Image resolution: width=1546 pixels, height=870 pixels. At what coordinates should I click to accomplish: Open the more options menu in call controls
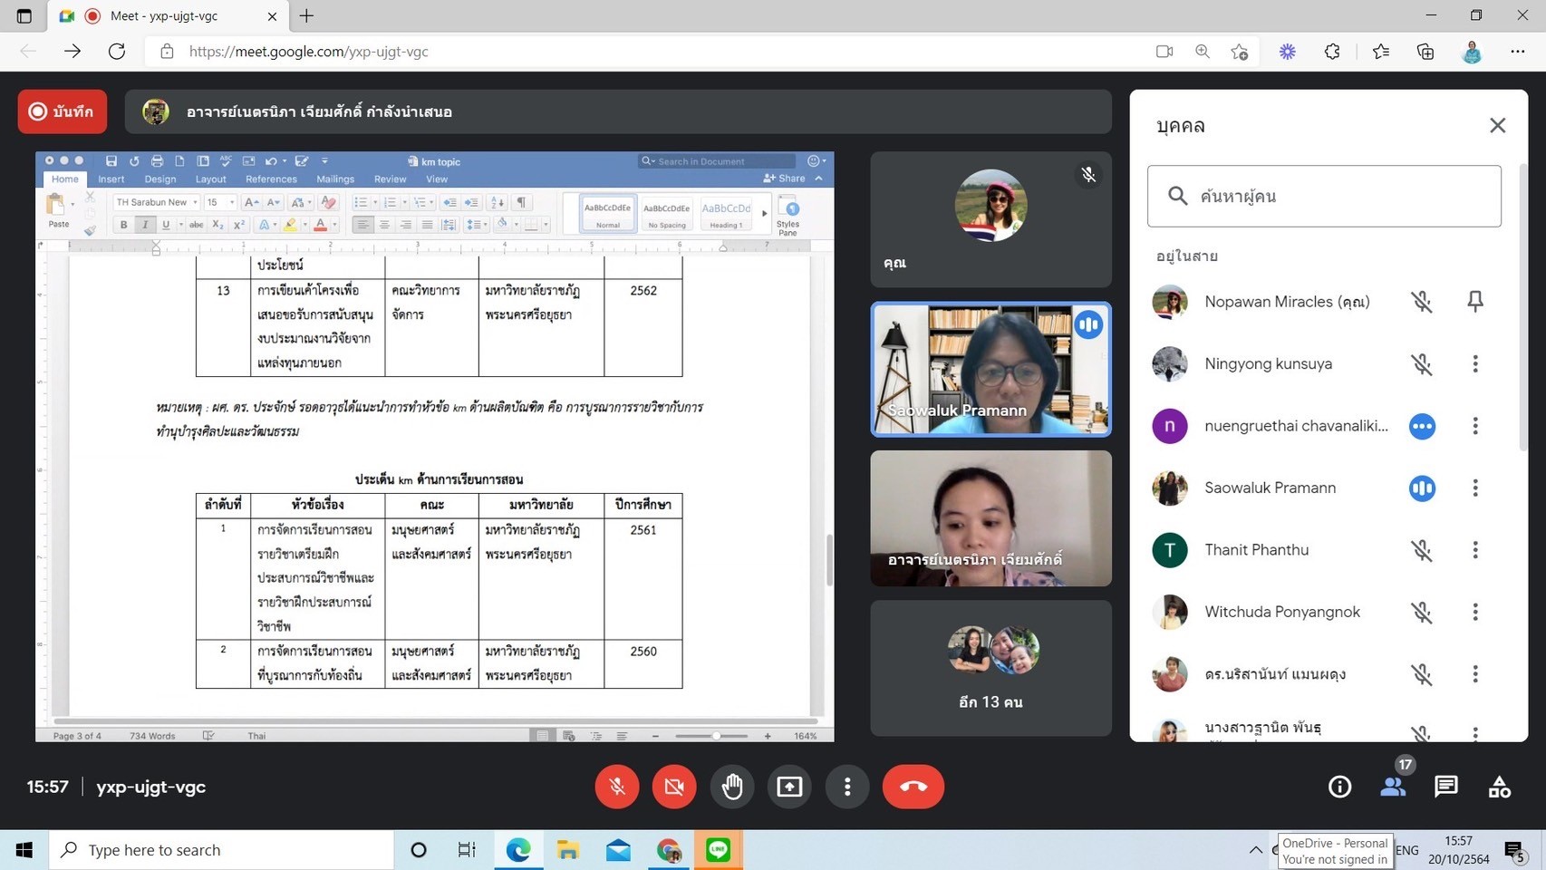(x=847, y=787)
